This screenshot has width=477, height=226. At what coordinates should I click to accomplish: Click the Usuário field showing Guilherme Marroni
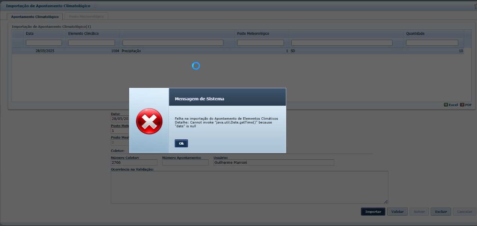coord(273,163)
